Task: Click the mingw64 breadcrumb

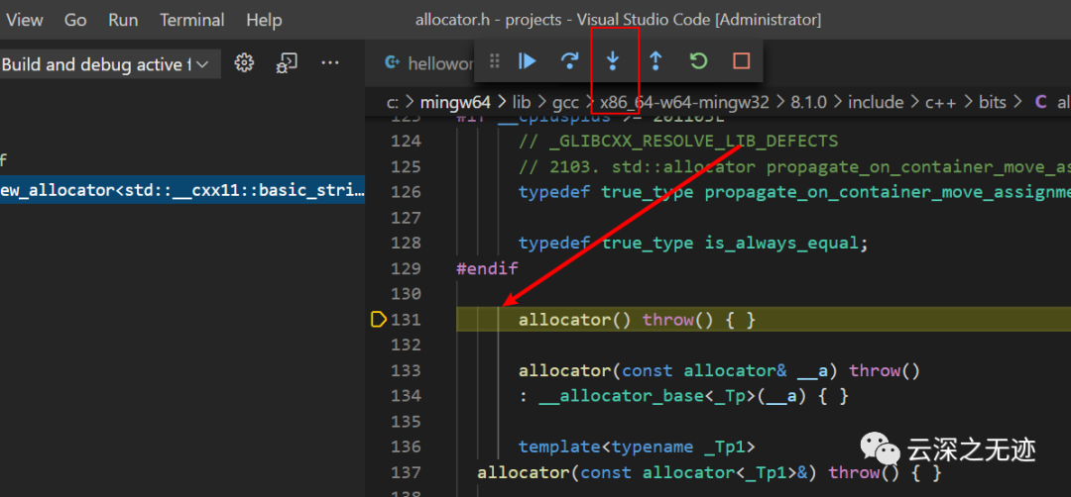Action: point(455,102)
